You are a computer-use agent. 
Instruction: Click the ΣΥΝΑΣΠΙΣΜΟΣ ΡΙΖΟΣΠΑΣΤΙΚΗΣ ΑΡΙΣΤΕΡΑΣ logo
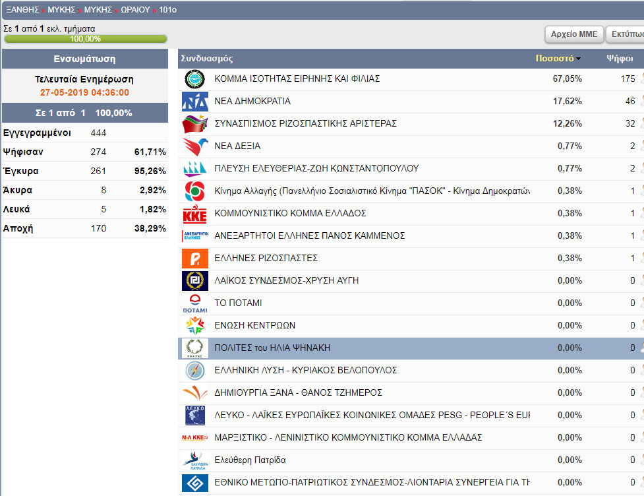pos(194,124)
